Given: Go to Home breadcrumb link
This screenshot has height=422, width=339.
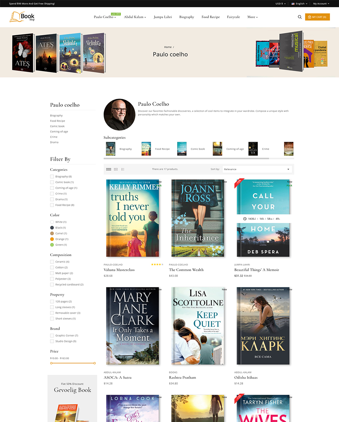Looking at the screenshot, I should click(168, 47).
